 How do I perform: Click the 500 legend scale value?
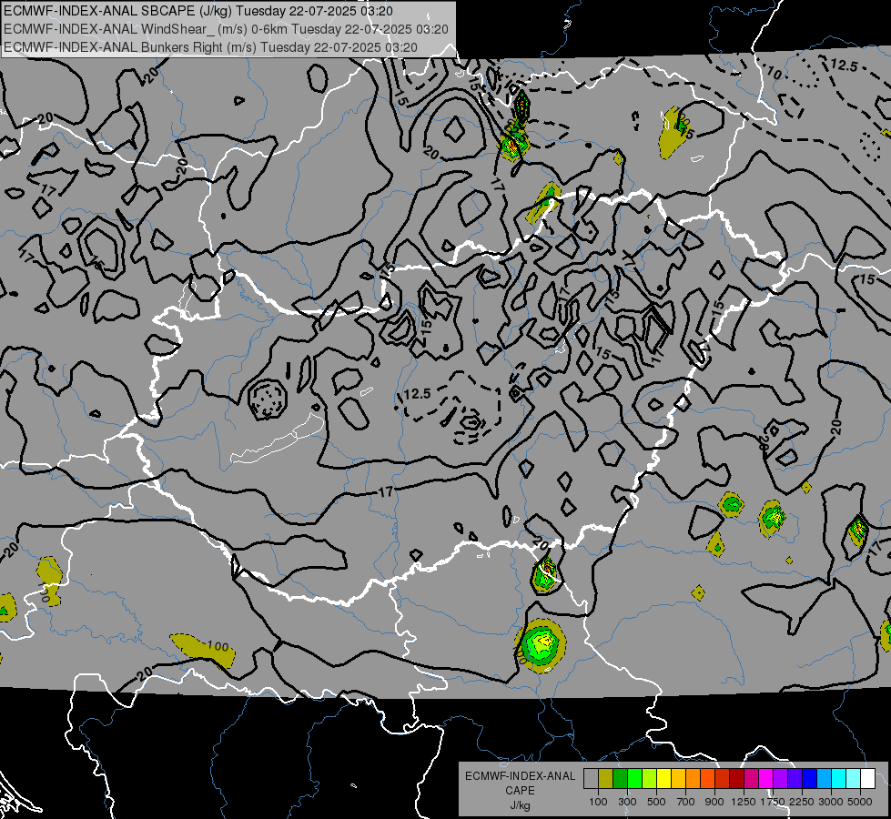tap(656, 802)
